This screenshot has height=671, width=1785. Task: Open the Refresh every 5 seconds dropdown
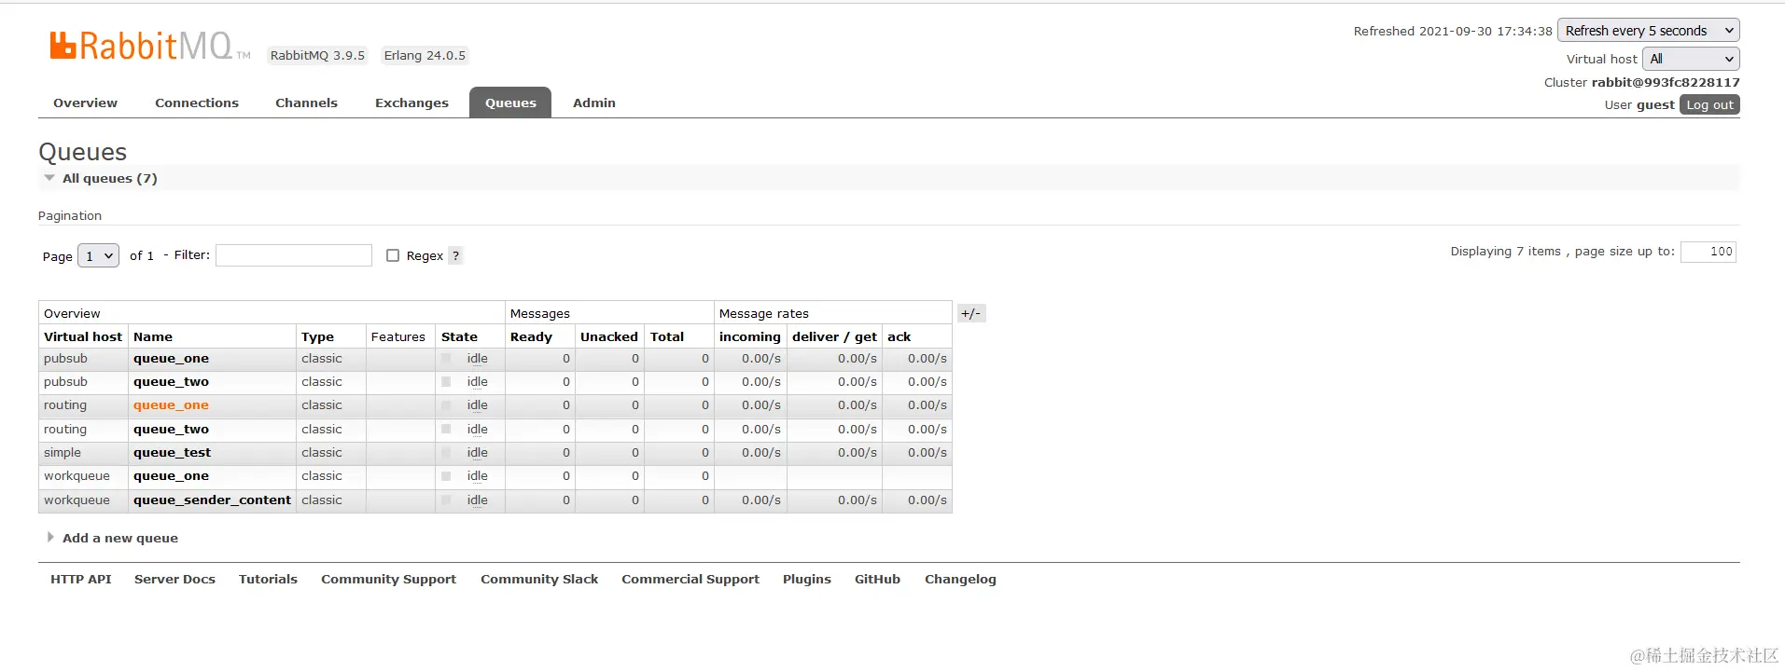[x=1649, y=31]
